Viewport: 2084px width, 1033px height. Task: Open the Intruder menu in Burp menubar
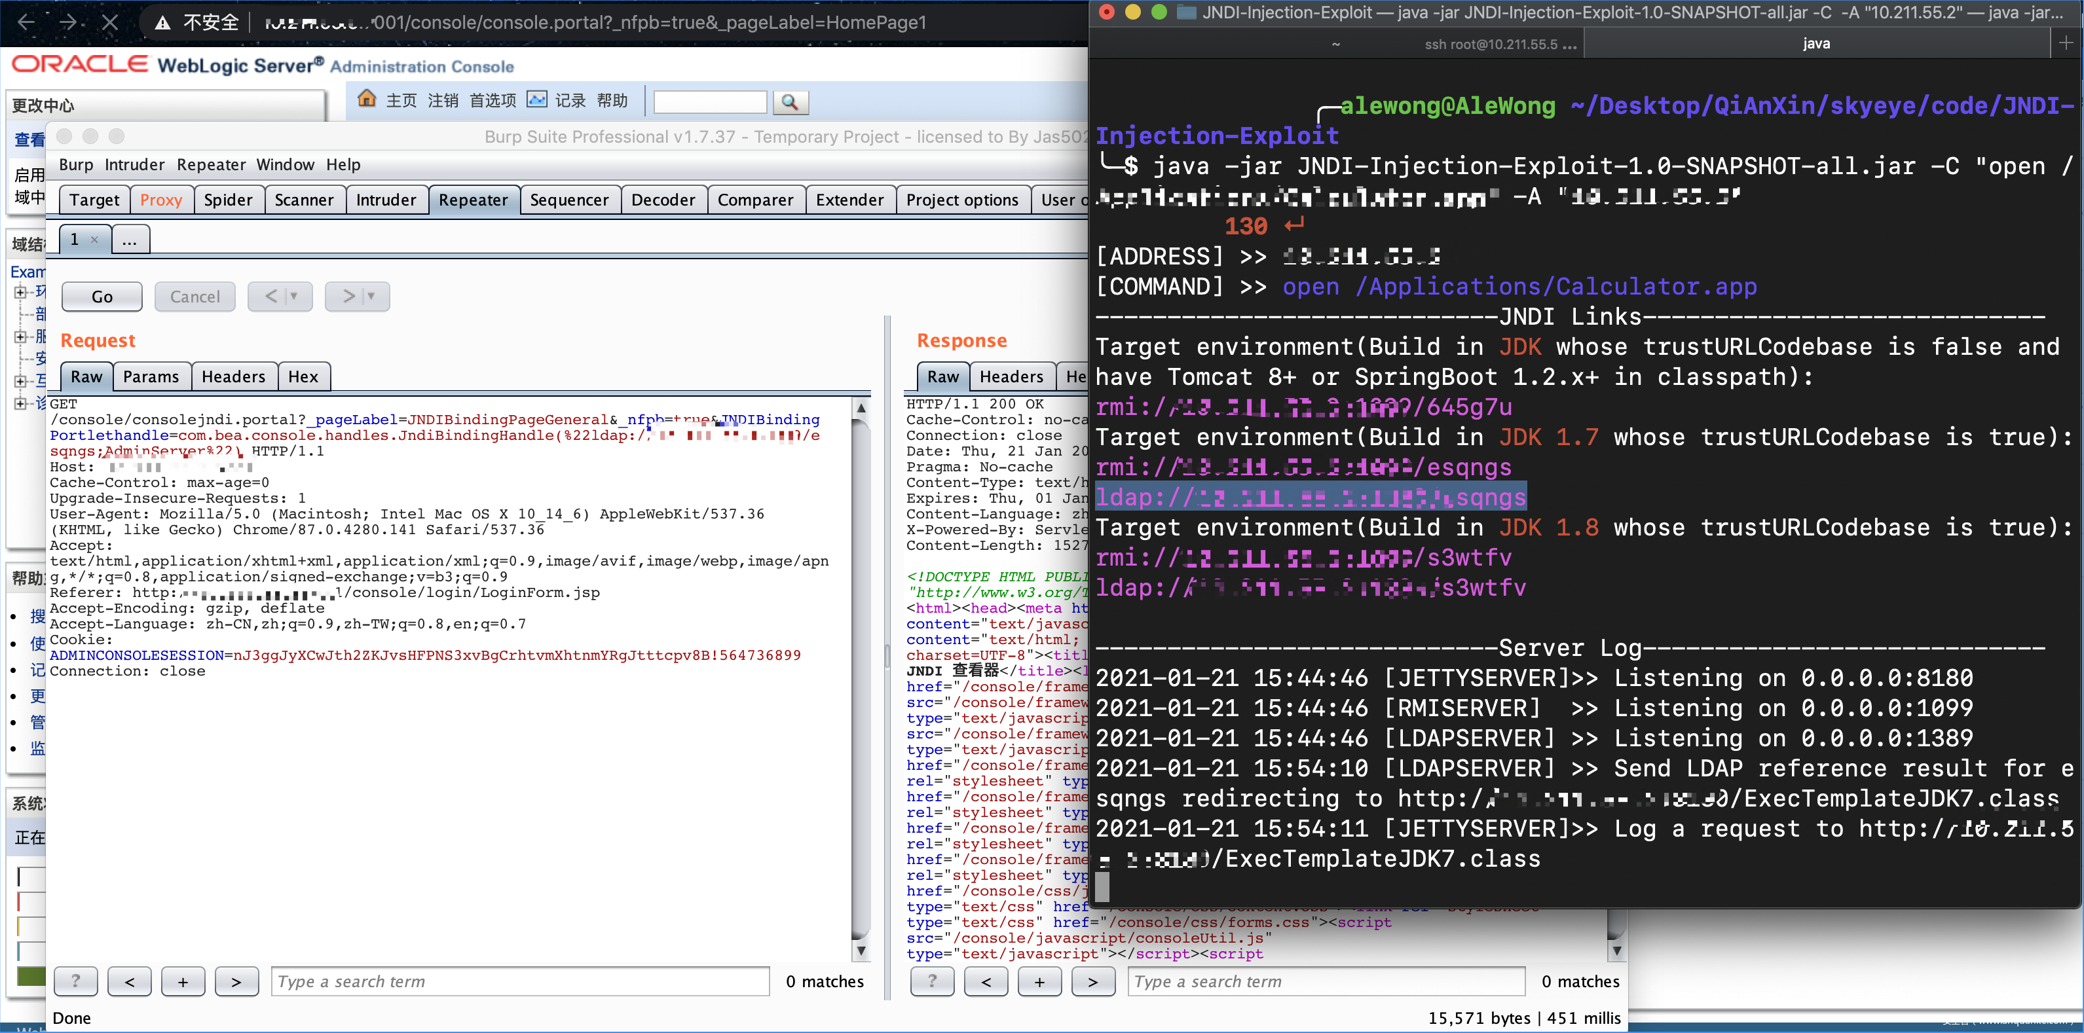[134, 165]
